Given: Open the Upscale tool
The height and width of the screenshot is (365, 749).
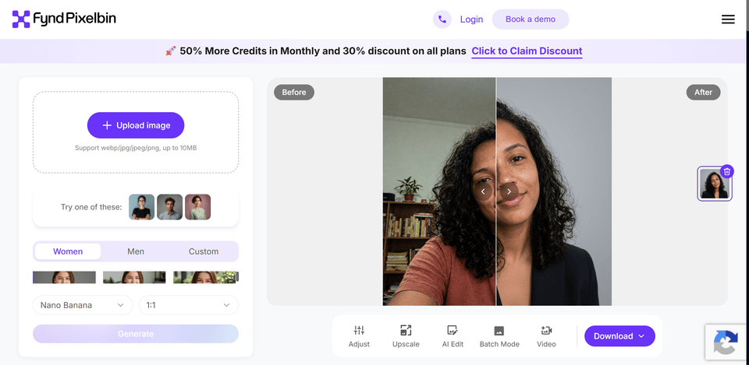Looking at the screenshot, I should tap(406, 336).
